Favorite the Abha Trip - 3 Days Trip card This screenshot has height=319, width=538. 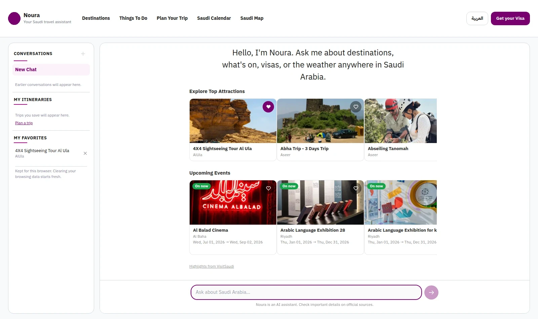point(356,107)
